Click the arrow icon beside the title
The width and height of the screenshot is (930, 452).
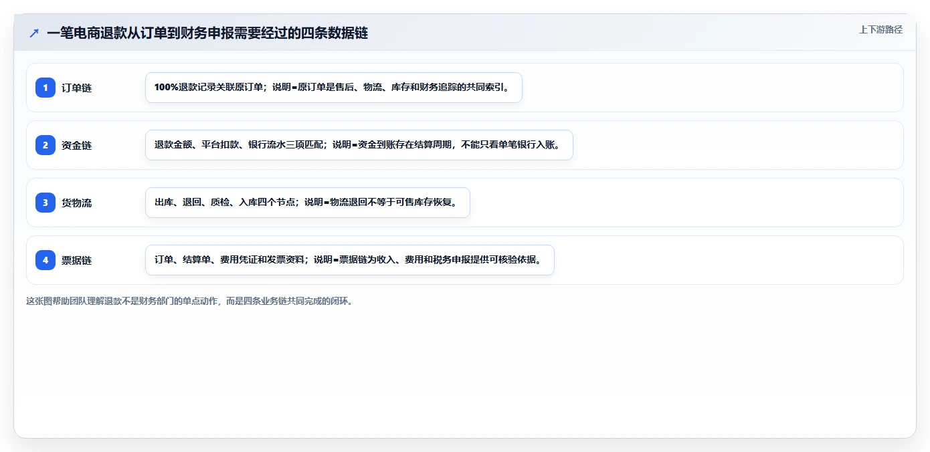[34, 33]
